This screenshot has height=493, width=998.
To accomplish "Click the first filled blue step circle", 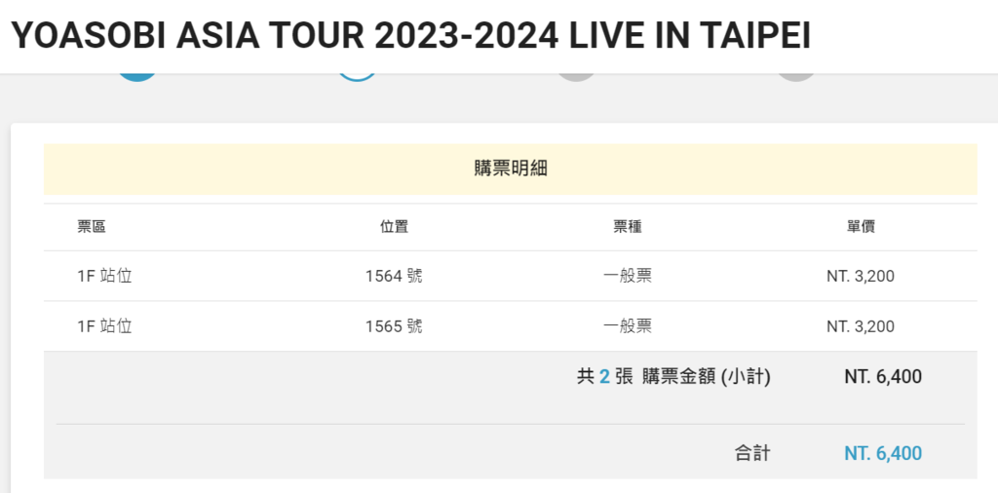I will click(137, 77).
